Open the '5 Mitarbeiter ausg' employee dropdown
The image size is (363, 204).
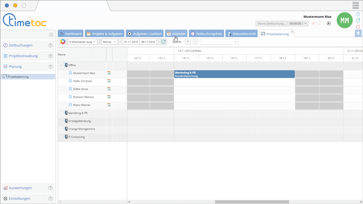point(82,42)
